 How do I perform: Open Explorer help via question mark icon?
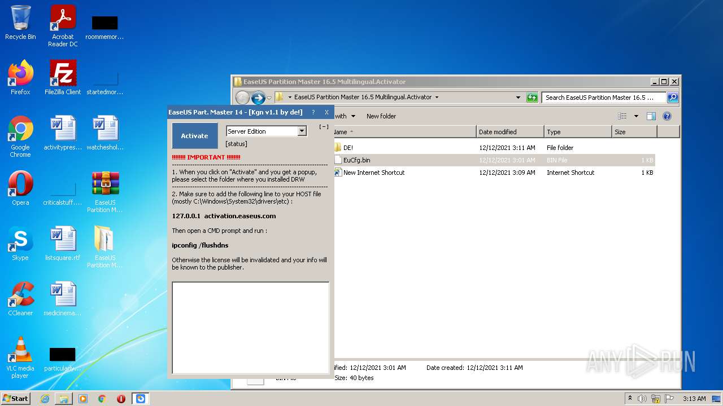click(667, 116)
